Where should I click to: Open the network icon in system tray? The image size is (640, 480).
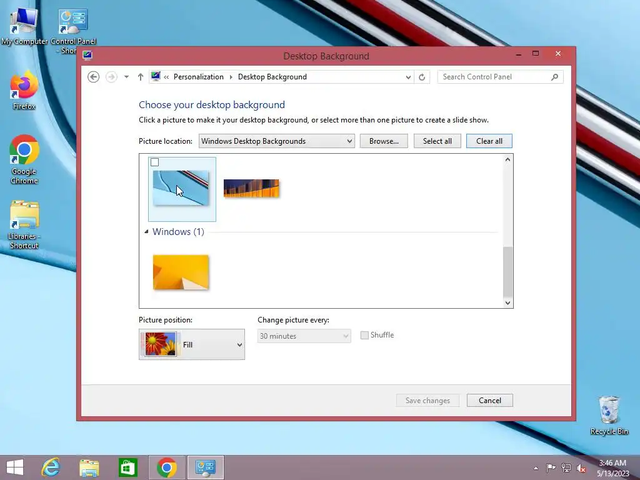click(x=566, y=467)
